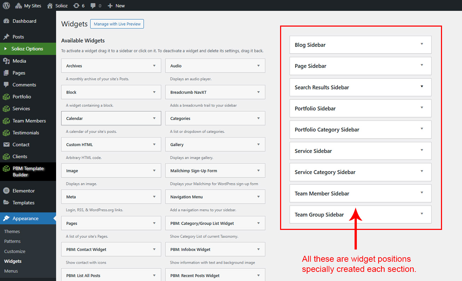Click the WordPress logo icon

(6, 6)
